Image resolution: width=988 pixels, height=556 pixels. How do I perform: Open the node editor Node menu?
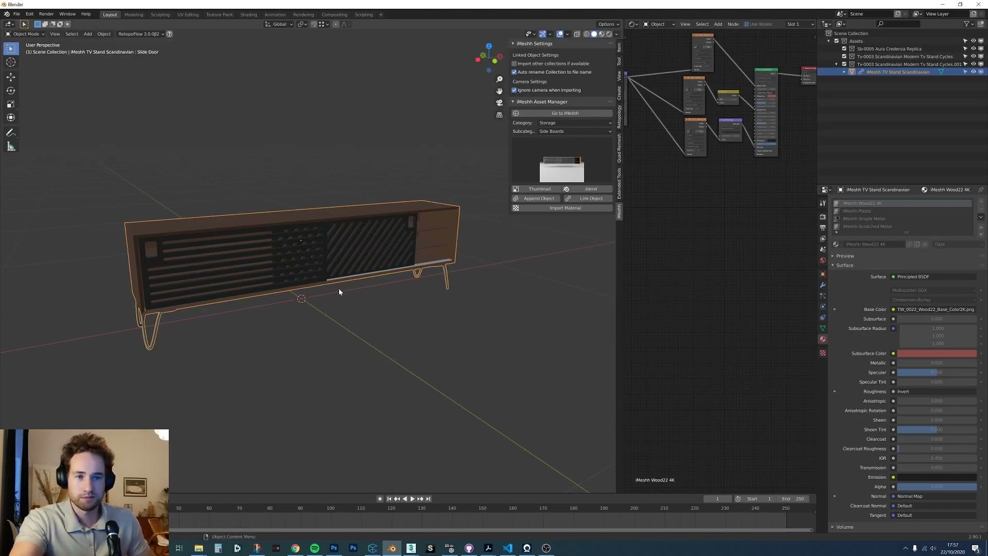coord(733,24)
